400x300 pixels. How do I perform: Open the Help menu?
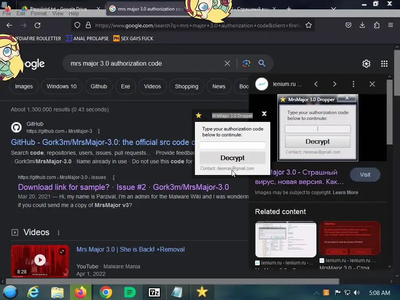point(74,14)
